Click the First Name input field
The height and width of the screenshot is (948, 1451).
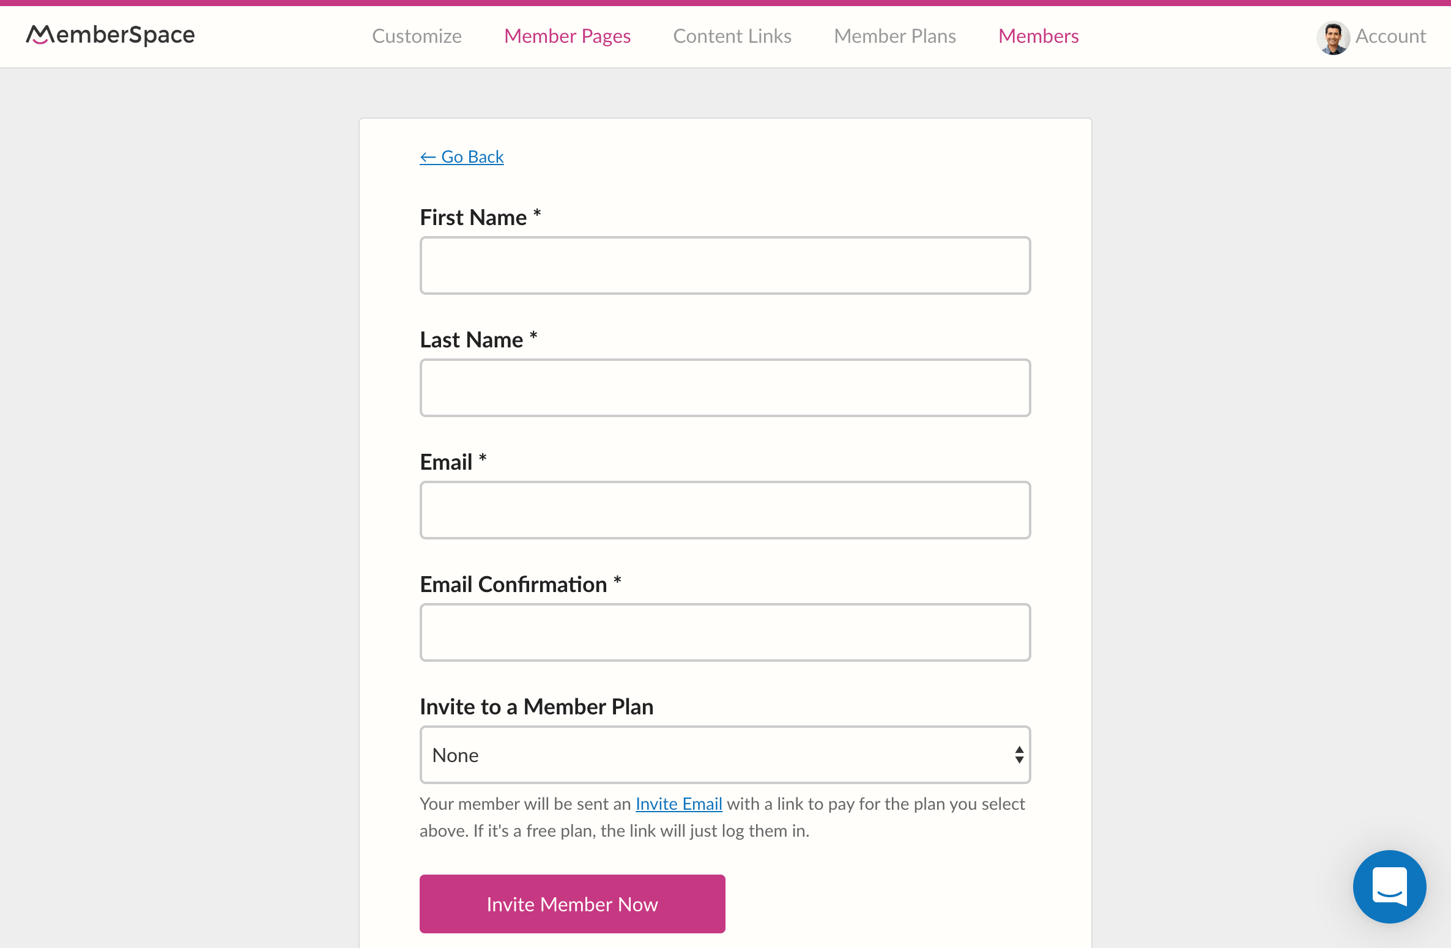[726, 264]
